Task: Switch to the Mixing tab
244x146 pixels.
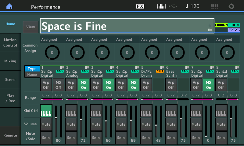Action: point(10,61)
